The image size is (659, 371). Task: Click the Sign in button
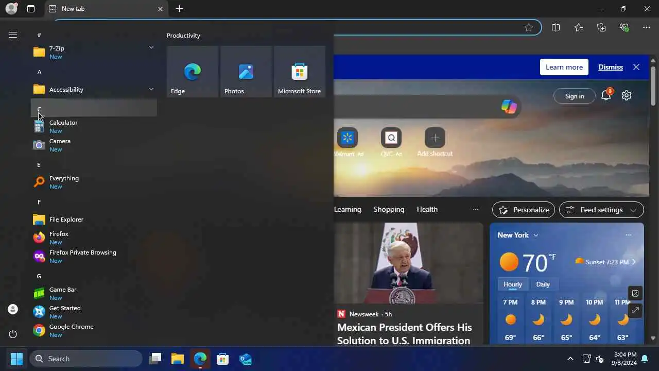tap(575, 96)
